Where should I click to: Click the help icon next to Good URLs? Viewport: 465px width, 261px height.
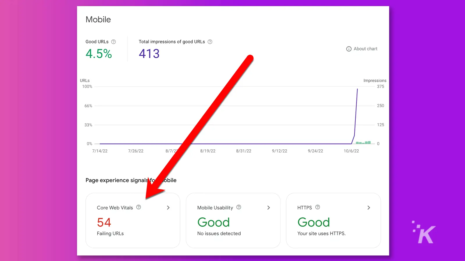(114, 42)
